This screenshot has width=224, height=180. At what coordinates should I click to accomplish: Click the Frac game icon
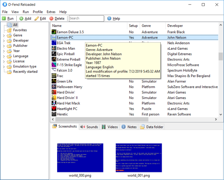(54, 76)
